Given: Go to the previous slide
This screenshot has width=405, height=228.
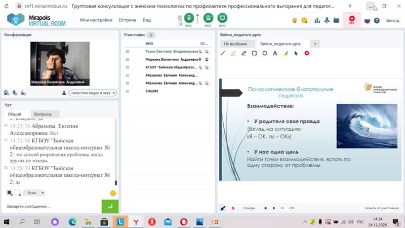Looking at the screenshot, I should [x=265, y=208].
